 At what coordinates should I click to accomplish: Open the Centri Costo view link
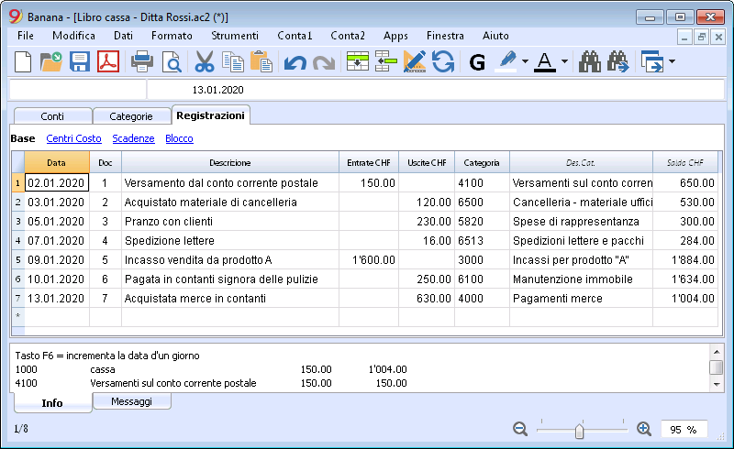tap(73, 138)
